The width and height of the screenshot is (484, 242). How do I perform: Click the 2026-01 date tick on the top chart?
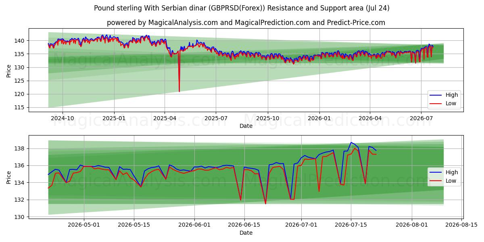[x=319, y=119]
